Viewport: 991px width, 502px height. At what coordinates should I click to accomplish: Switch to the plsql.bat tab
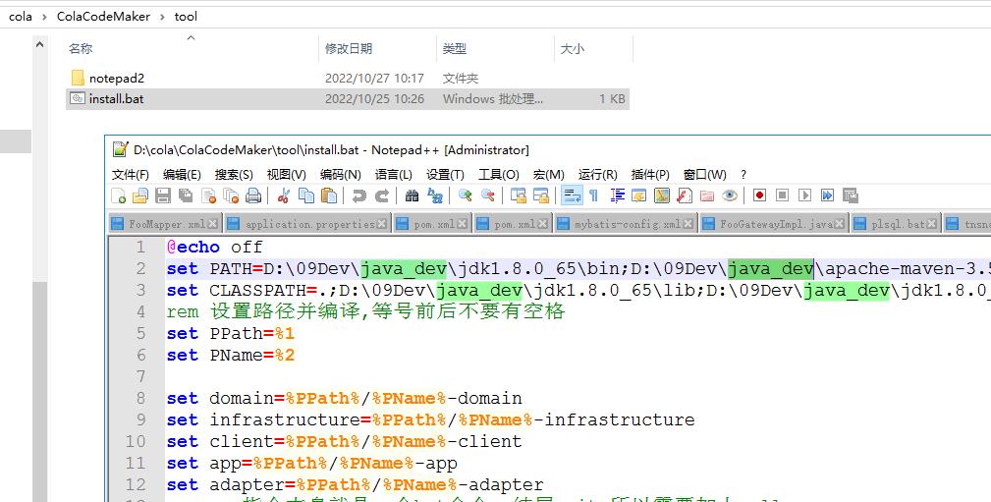[x=895, y=224]
